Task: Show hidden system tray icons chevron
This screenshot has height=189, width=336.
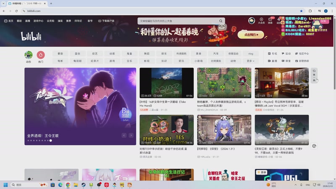Action: pyautogui.click(x=296, y=185)
